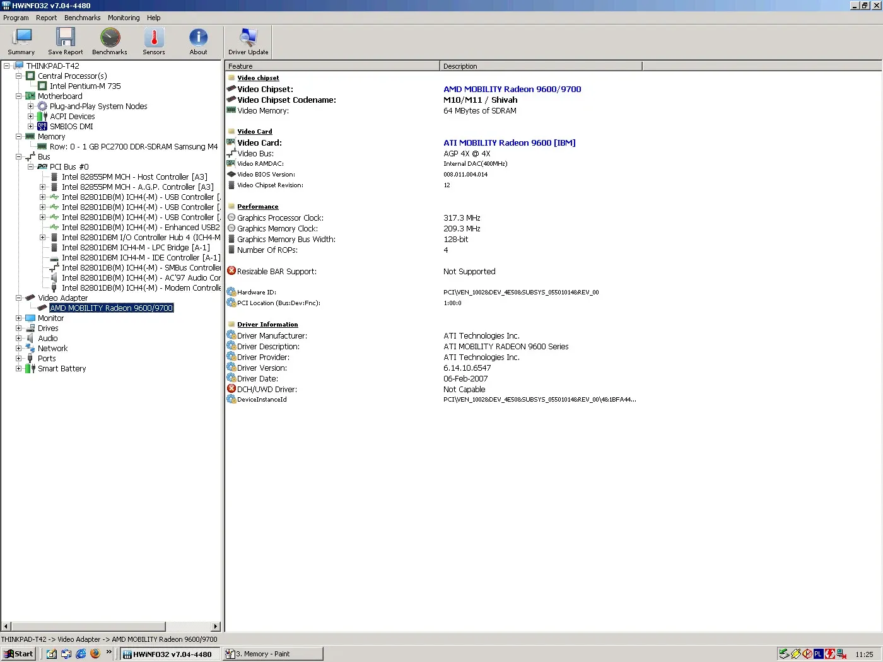Image resolution: width=883 pixels, height=662 pixels.
Task: Open the Sensors thermometer icon
Action: 154,42
